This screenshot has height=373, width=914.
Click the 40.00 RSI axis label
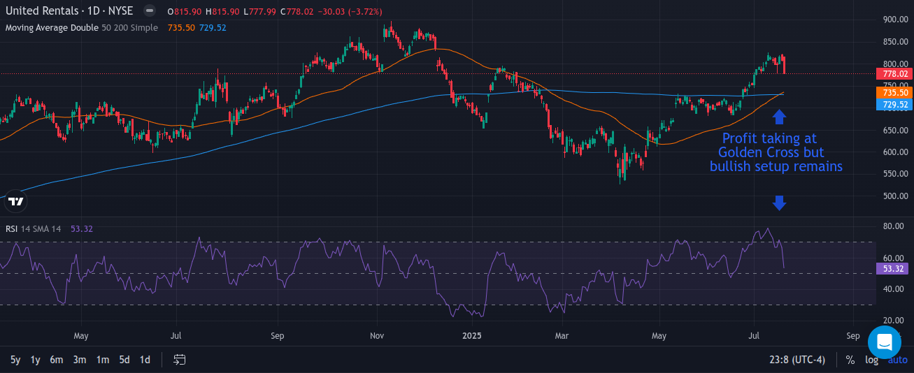[895, 289]
